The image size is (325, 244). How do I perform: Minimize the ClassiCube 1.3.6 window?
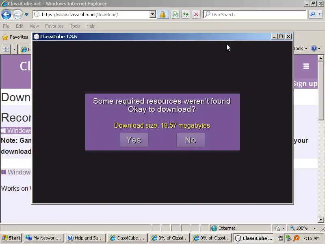[274, 37]
